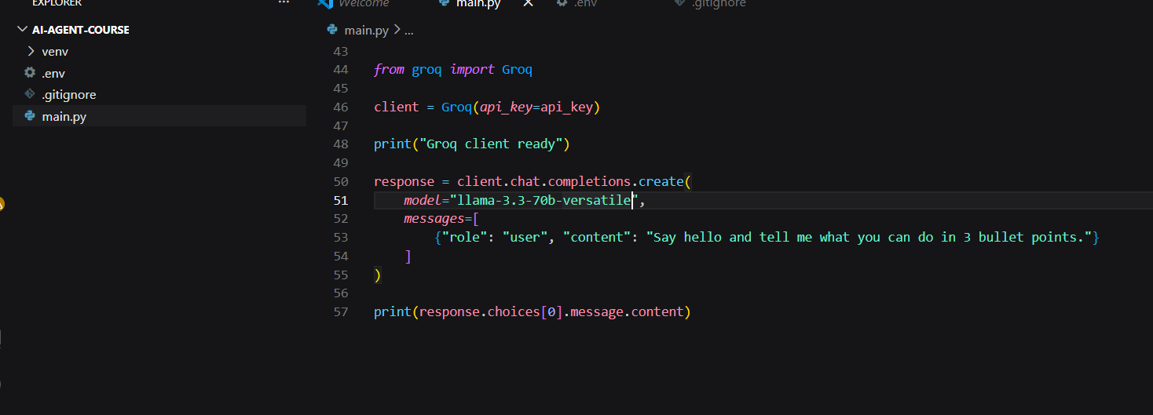The width and height of the screenshot is (1153, 415).
Task: Click the 'create' method call
Action: (x=661, y=182)
